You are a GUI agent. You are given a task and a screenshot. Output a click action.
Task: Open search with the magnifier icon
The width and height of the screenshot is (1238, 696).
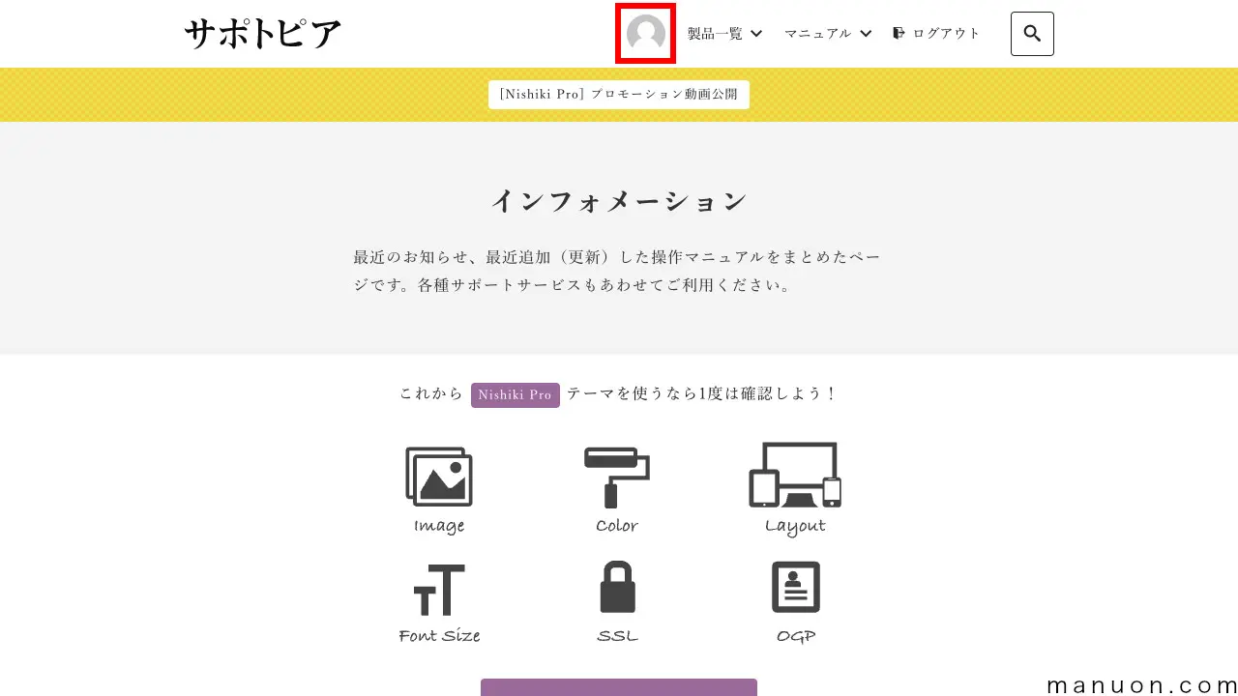pyautogui.click(x=1031, y=33)
